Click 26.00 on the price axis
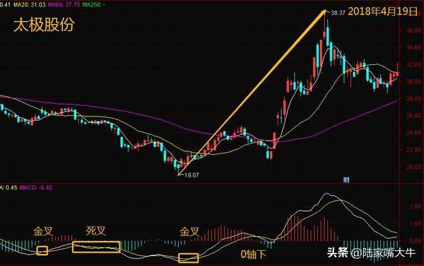 413,116
